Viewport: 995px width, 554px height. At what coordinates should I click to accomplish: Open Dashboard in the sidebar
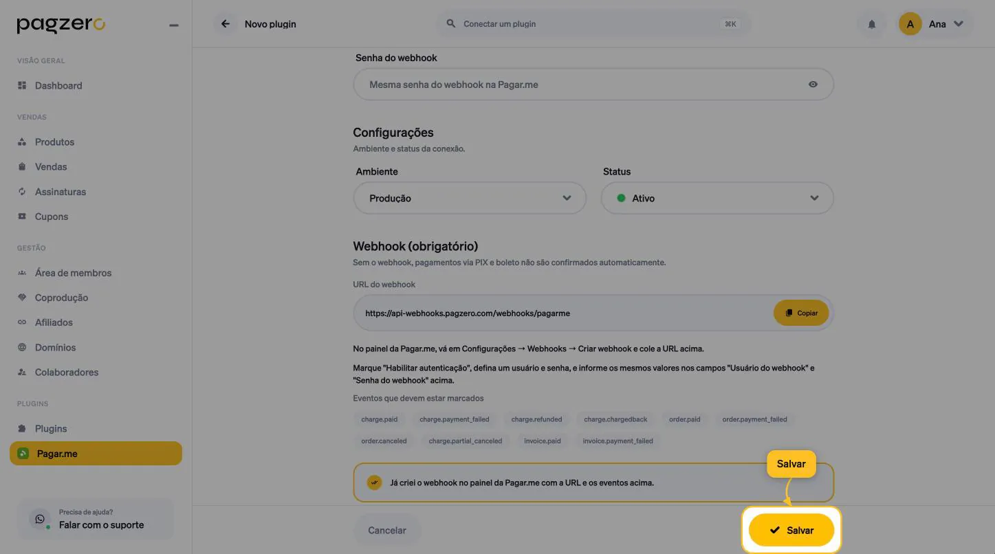coord(58,86)
